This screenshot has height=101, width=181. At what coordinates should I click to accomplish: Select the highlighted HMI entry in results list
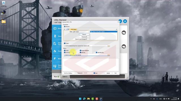tap(104, 32)
